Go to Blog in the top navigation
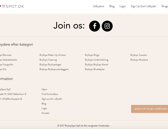 tap(112, 6)
